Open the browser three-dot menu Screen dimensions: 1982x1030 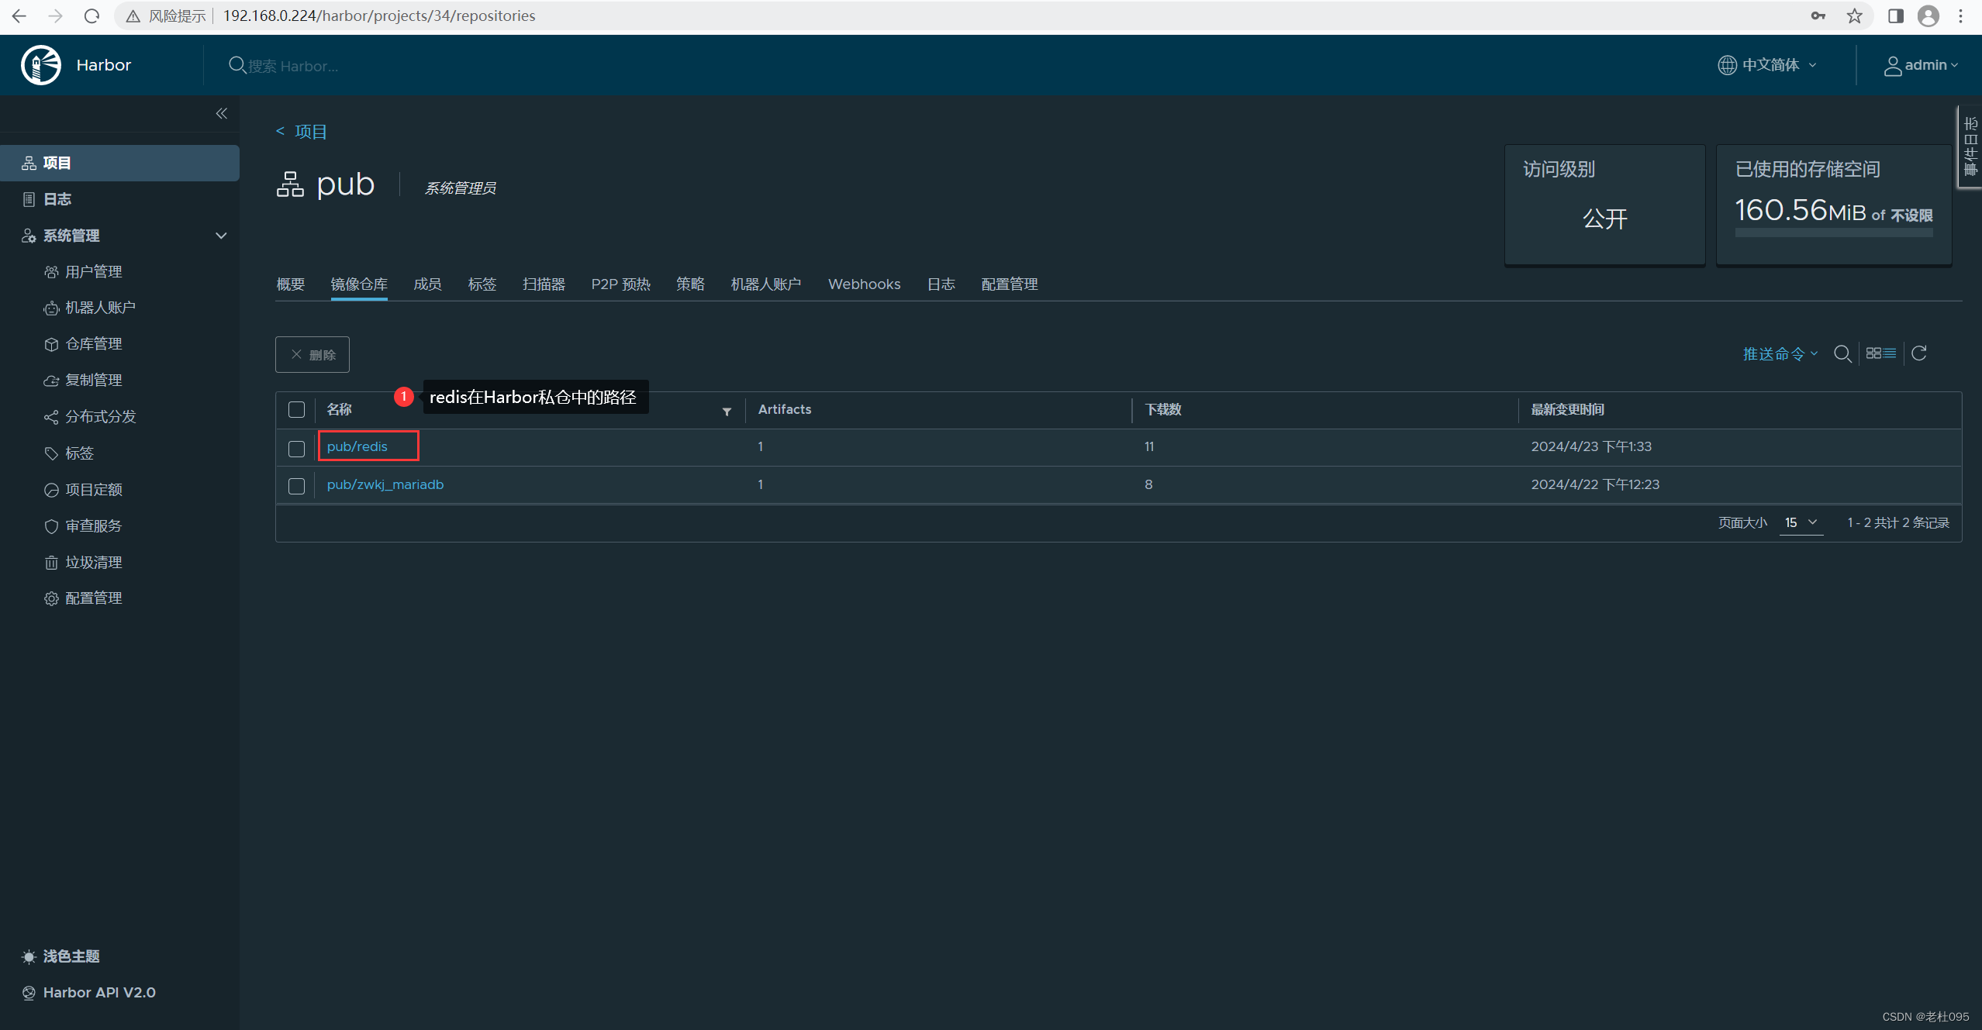coord(1960,16)
